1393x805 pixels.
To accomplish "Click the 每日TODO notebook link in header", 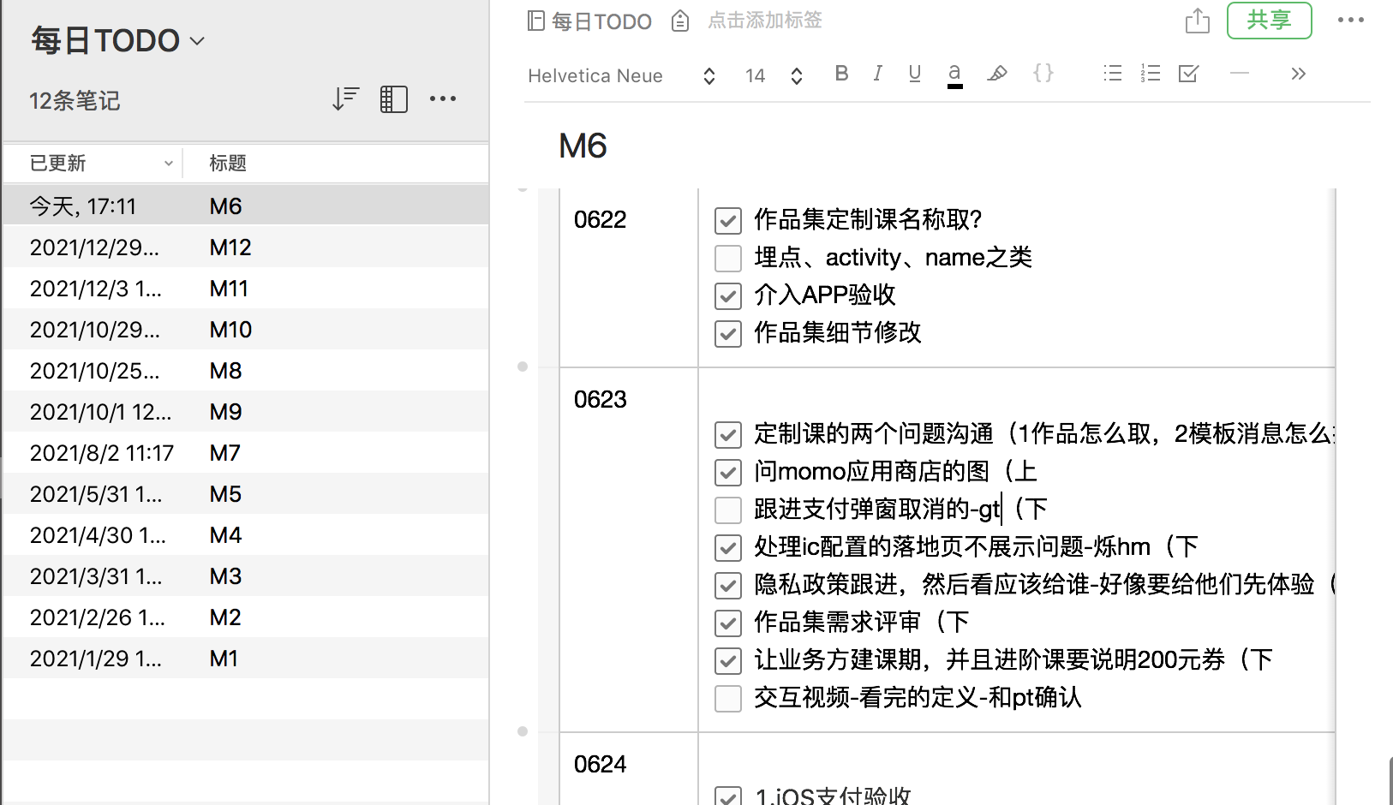I will (x=601, y=21).
